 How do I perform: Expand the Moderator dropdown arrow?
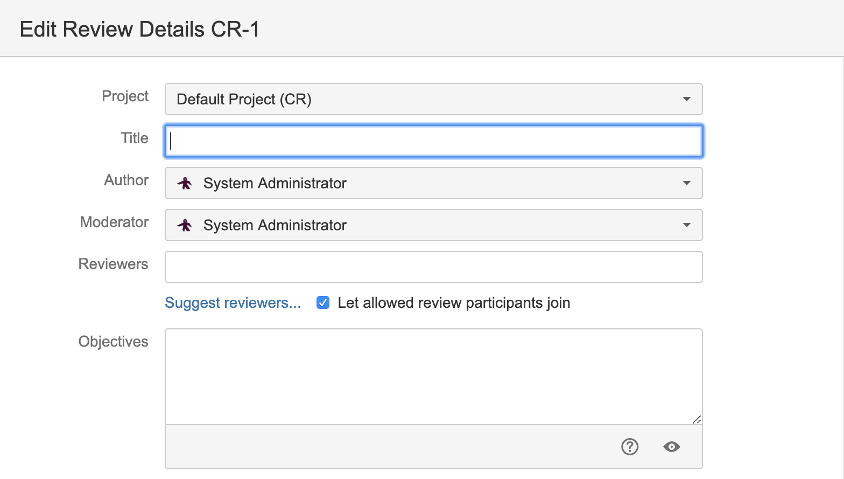686,225
